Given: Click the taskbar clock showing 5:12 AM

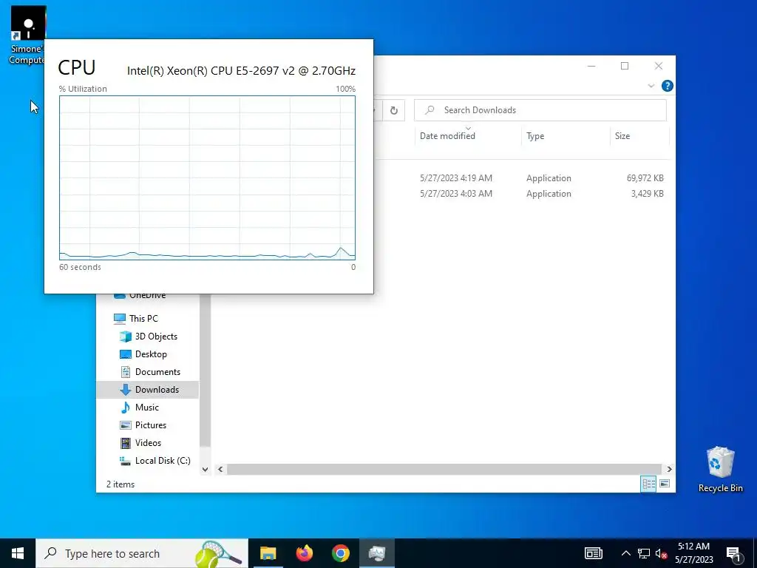Looking at the screenshot, I should [693, 553].
